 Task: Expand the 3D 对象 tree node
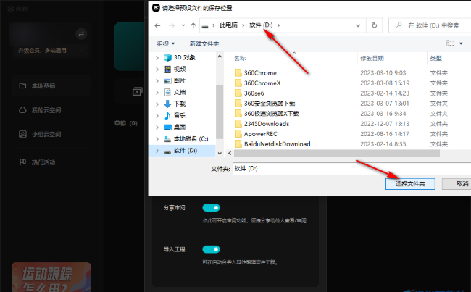157,57
